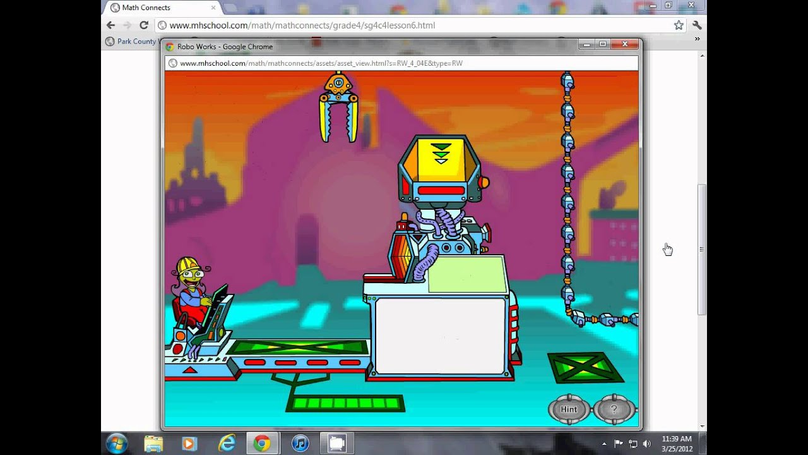This screenshot has height=455, width=808.
Task: Click the red bar on the robot's head
Action: [441, 190]
